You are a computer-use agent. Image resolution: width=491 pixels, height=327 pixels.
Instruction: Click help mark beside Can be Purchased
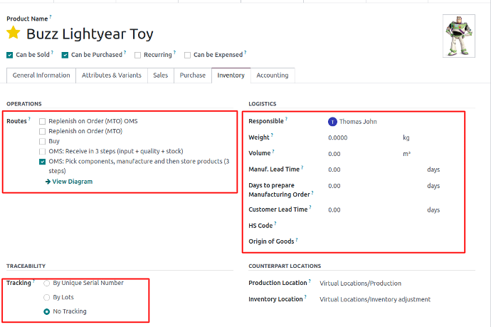pyautogui.click(x=125, y=53)
